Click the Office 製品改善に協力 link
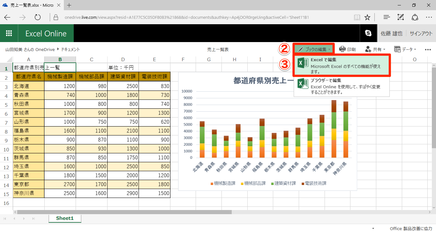The width and height of the screenshot is (436, 232). [x=411, y=228]
